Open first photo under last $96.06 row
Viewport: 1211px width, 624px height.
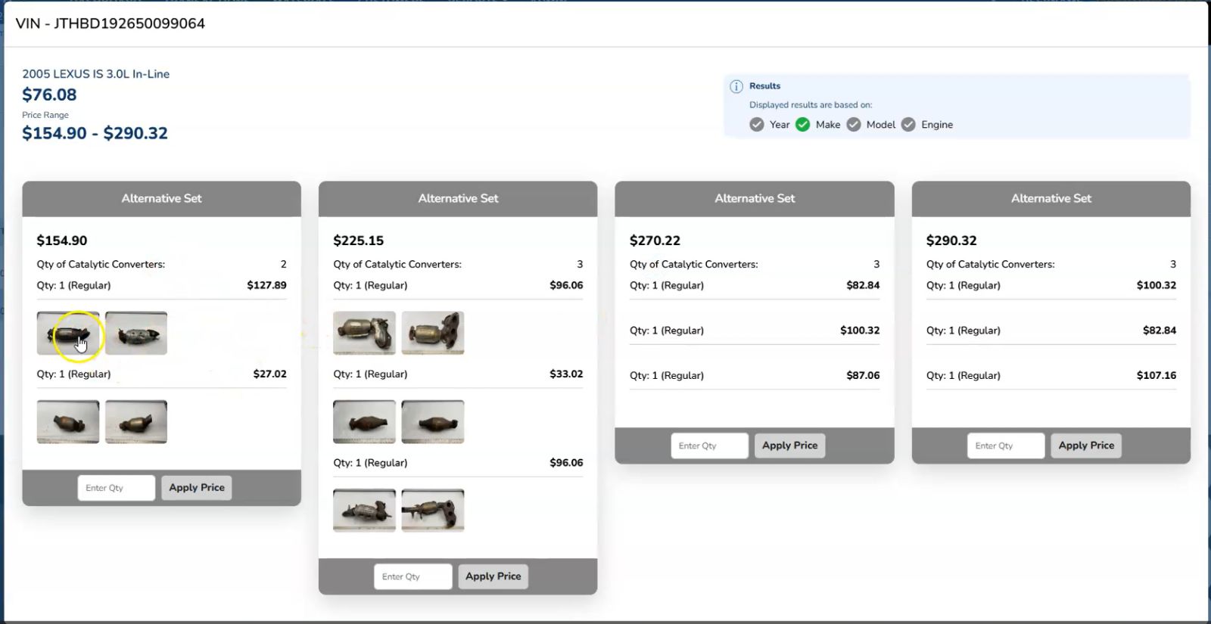[x=364, y=511]
